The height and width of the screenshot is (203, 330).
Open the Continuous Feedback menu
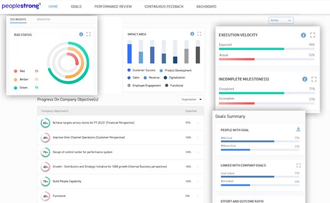164,7
